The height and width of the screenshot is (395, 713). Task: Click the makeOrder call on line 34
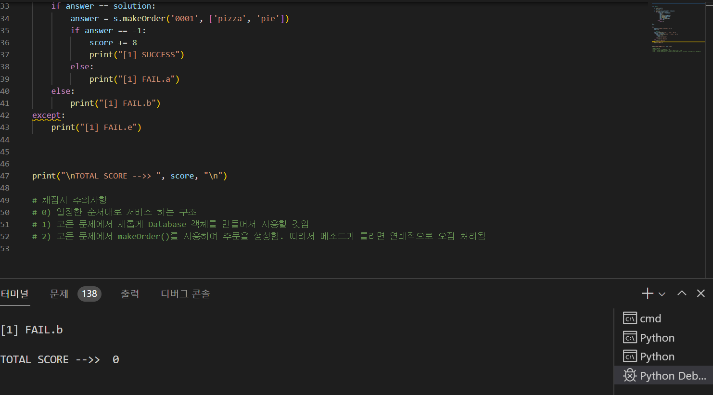pyautogui.click(x=144, y=18)
